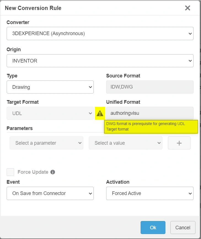Expand the Type dropdown showing Drawing
This screenshot has width=201, height=239.
(x=50, y=87)
